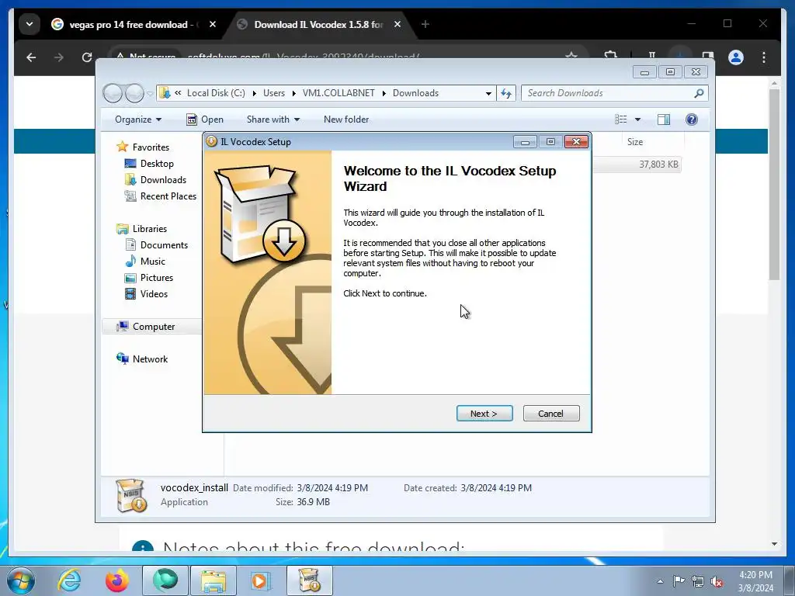Click Downloads in the address path
Viewport: 795px width, 596px height.
[416, 93]
